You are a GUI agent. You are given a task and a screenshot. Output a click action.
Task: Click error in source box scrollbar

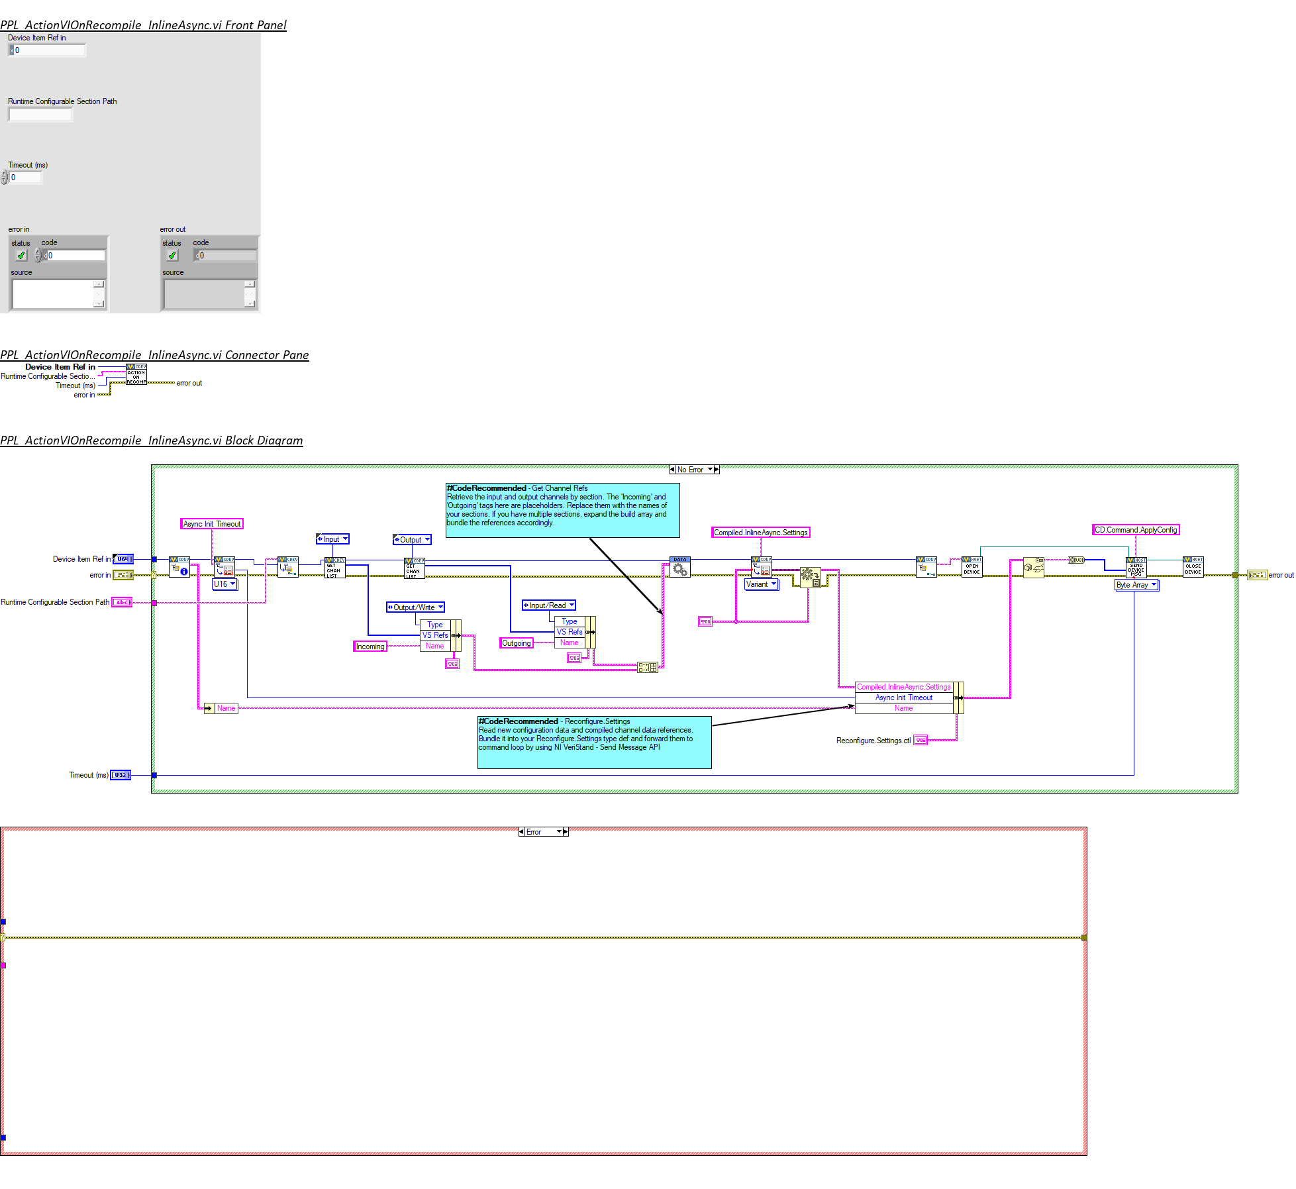coord(99,294)
